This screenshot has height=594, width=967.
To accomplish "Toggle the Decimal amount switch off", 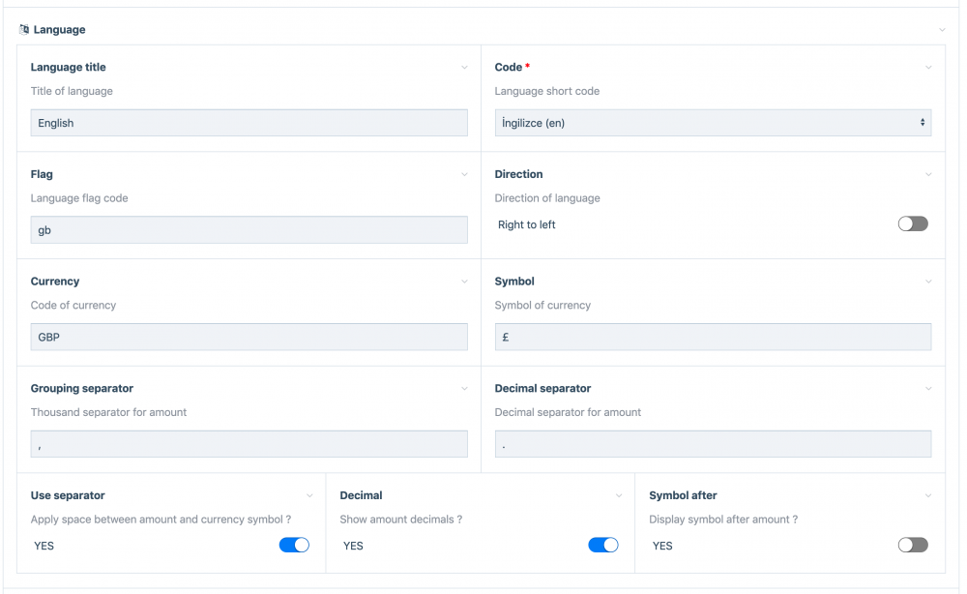I will click(602, 546).
